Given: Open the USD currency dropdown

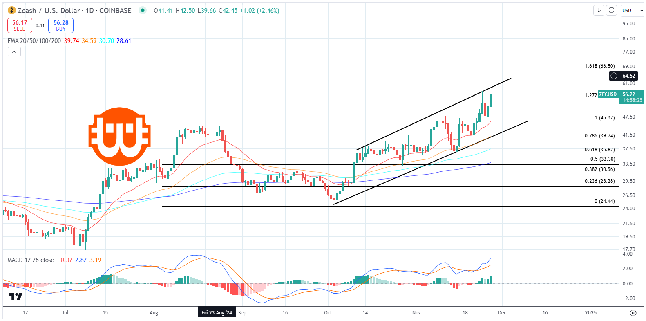Looking at the screenshot, I should (632, 10).
